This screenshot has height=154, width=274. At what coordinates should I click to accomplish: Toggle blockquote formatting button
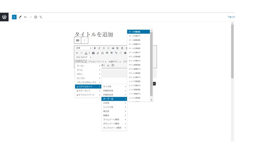coord(113,48)
